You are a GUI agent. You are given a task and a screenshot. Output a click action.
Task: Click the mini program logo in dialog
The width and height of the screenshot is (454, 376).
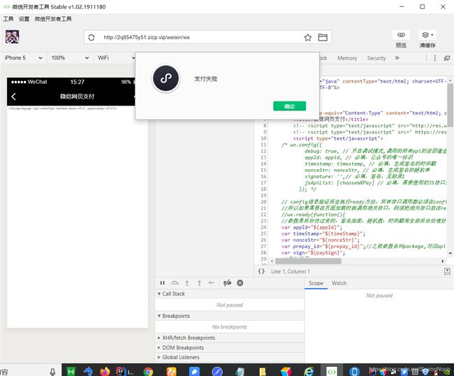(166, 78)
